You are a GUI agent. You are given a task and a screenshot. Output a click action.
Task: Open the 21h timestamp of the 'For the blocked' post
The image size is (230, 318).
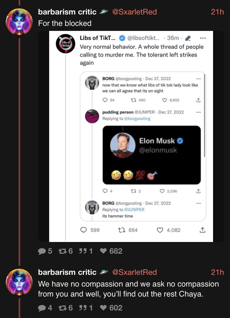click(x=217, y=12)
